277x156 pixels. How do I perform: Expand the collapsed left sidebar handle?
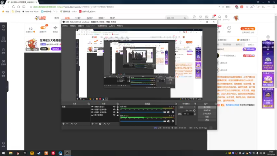tap(7, 86)
